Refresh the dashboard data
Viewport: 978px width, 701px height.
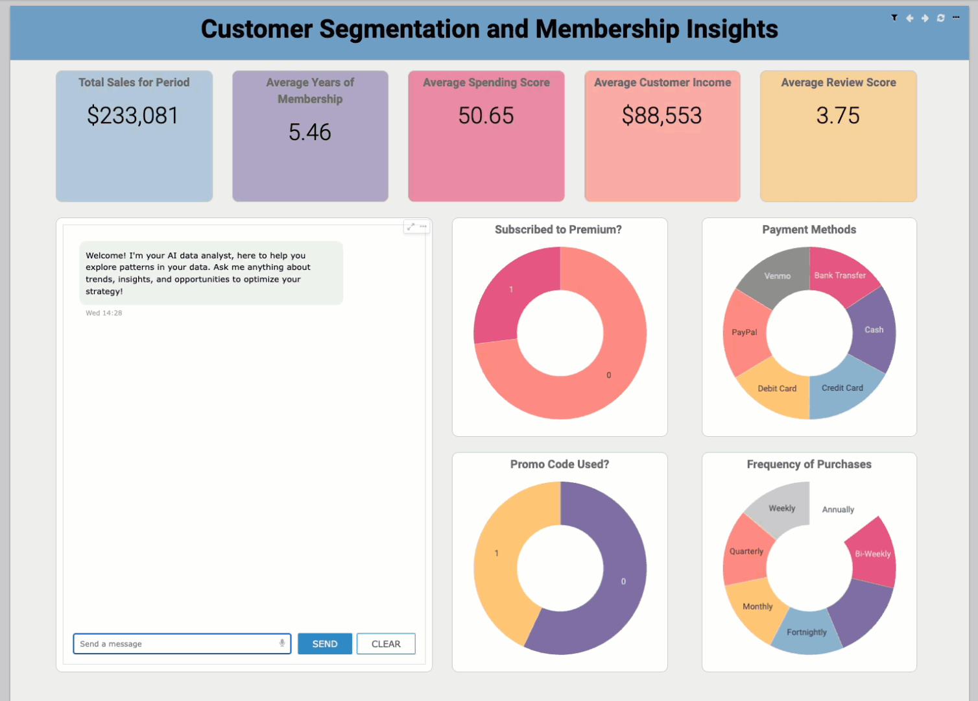coord(940,18)
